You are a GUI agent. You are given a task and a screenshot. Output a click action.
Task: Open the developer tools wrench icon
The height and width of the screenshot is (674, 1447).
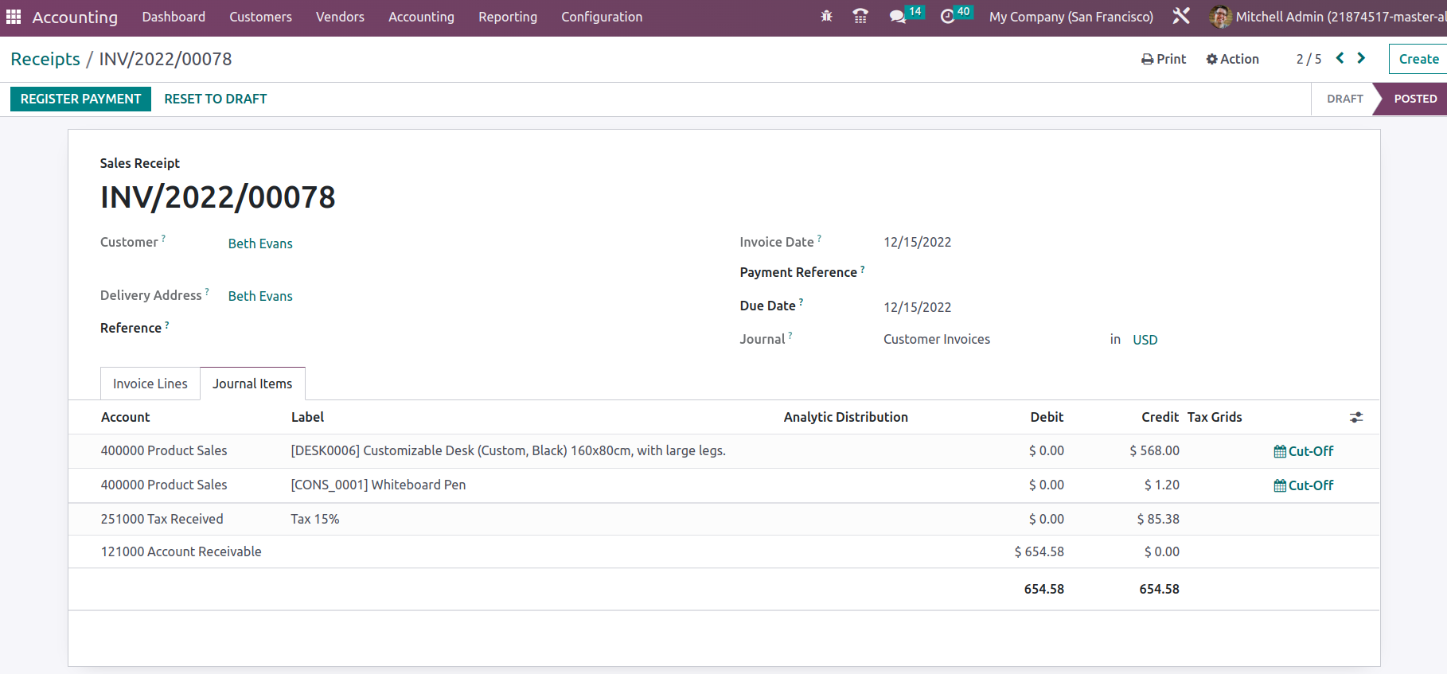coord(1181,16)
